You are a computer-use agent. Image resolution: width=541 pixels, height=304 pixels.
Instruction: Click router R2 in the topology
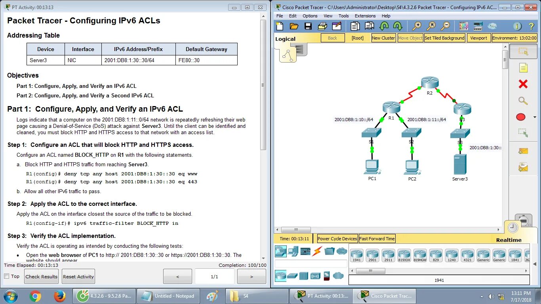pyautogui.click(x=430, y=83)
